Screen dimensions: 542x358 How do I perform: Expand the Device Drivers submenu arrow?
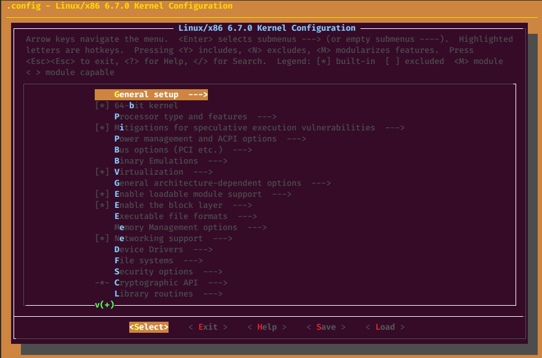pos(202,250)
